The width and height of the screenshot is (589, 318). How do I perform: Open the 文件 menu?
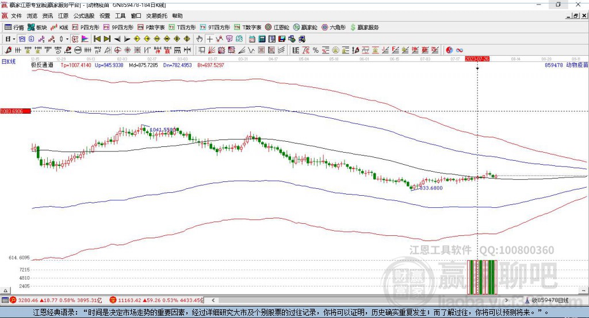click(x=16, y=15)
